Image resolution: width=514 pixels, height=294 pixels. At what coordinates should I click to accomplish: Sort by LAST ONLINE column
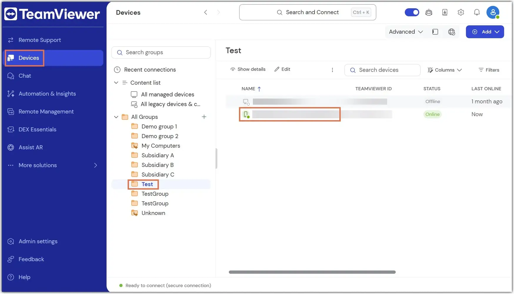(x=486, y=89)
